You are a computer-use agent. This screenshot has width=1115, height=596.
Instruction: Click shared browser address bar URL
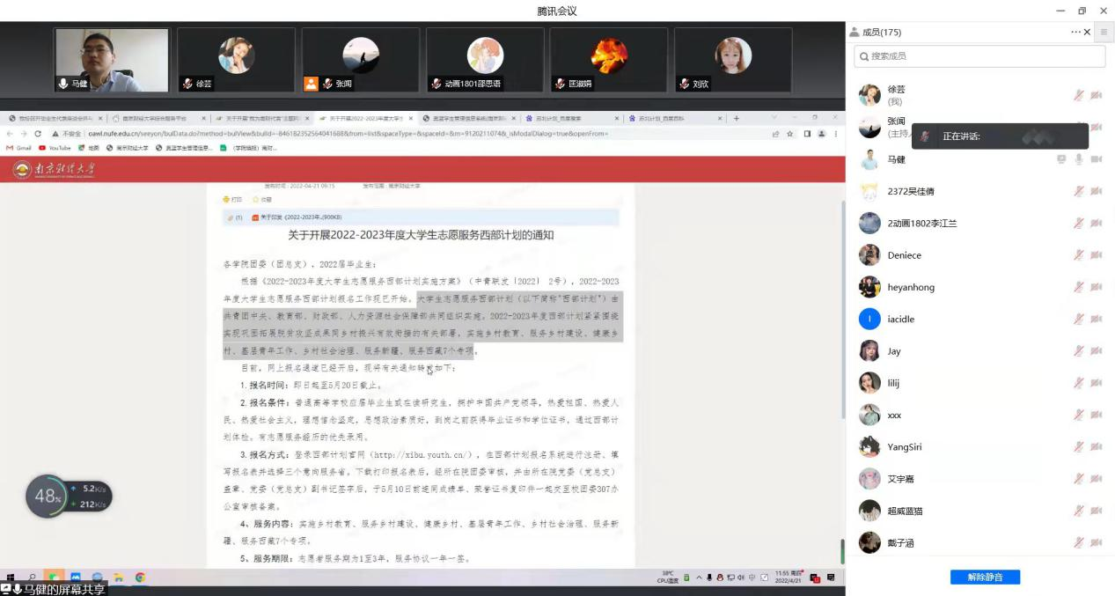pos(348,134)
